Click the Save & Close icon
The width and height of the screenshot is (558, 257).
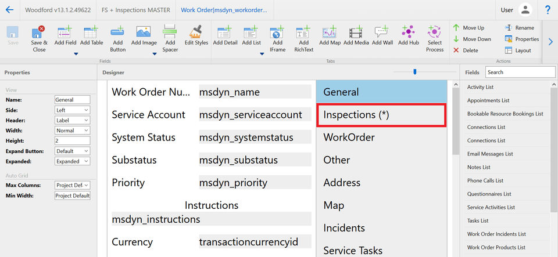(38, 32)
